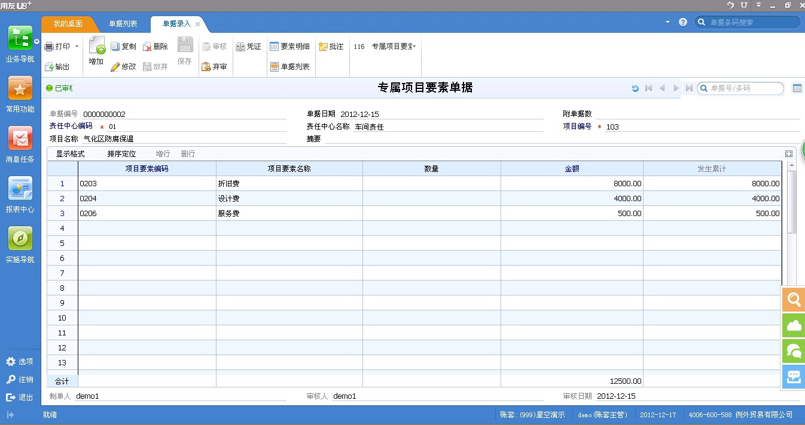Open the 消息任务 mail icon
805x425 pixels.
coord(20,138)
